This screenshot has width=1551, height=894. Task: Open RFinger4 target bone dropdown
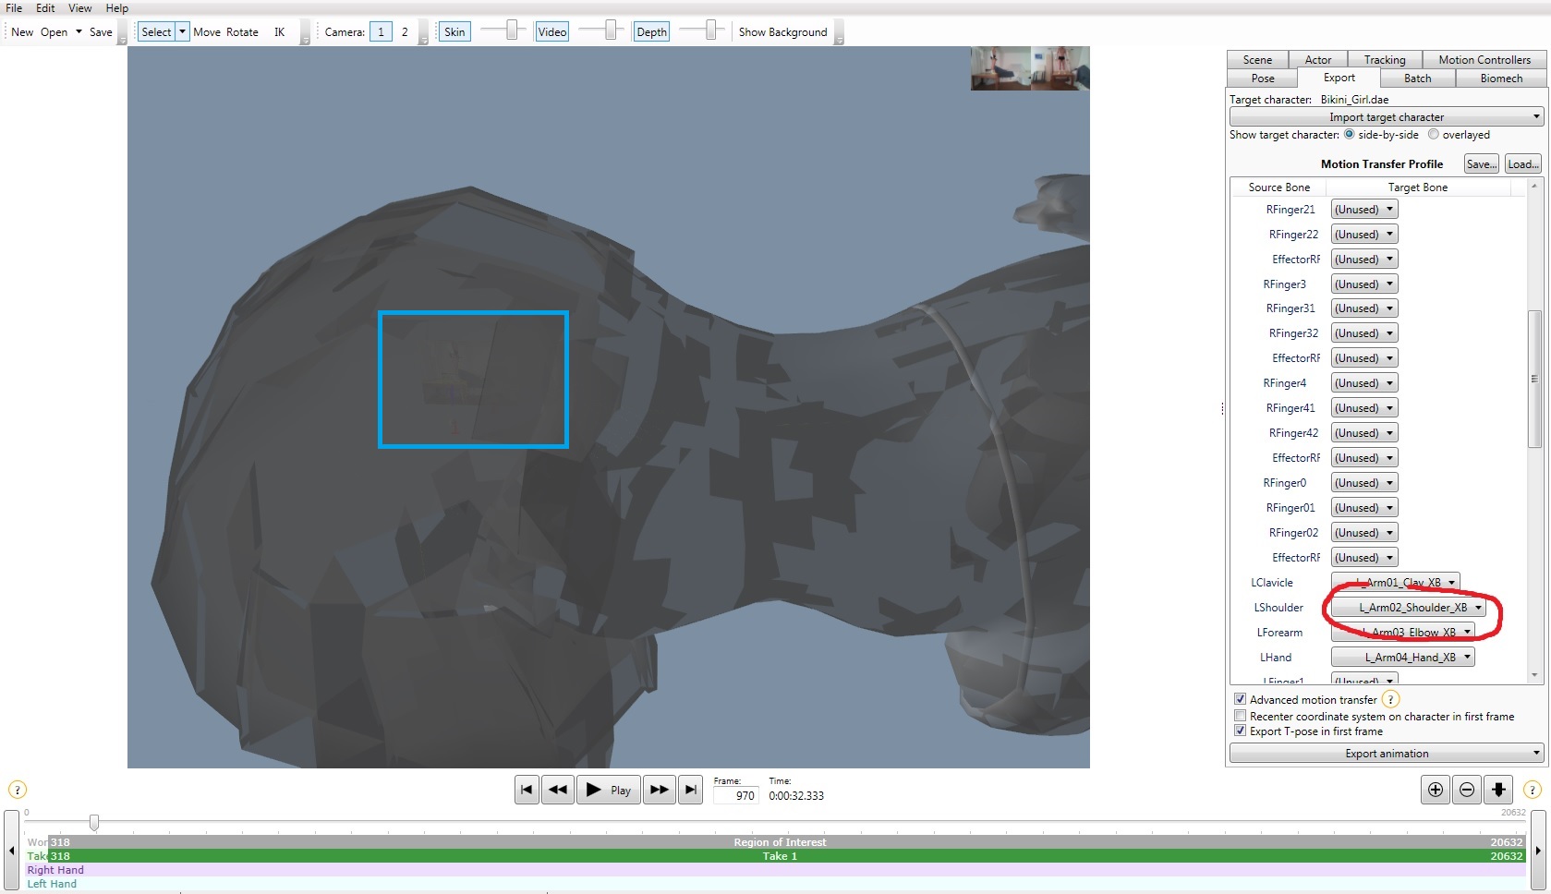[1363, 383]
